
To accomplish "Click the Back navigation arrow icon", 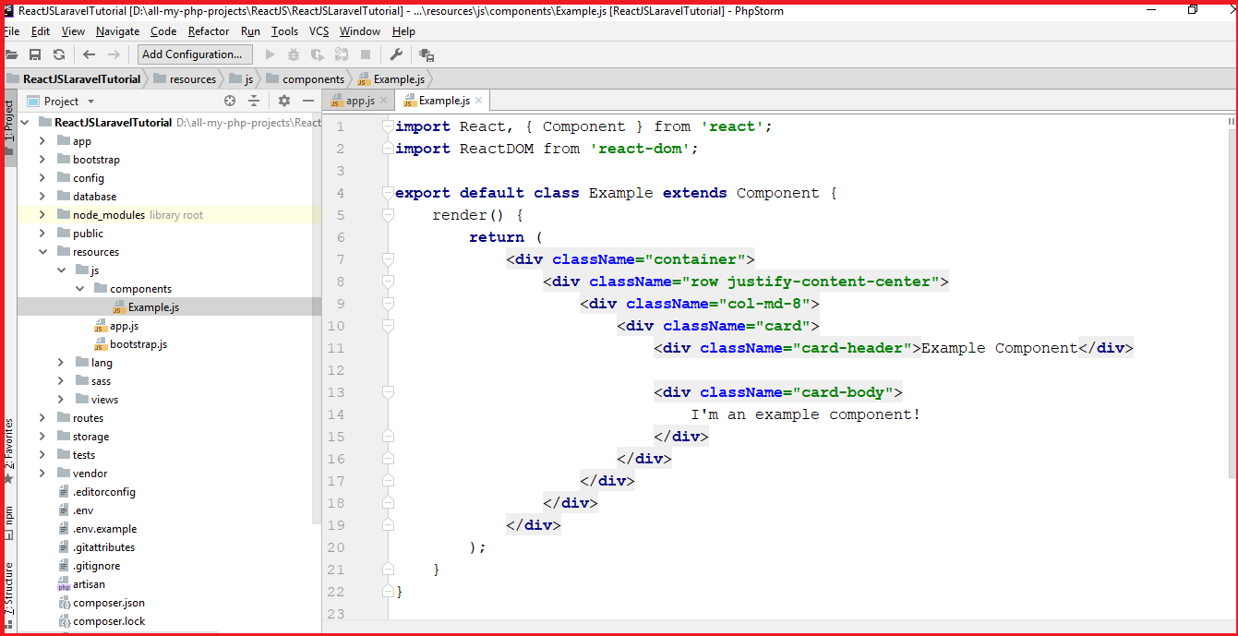I will (x=89, y=54).
